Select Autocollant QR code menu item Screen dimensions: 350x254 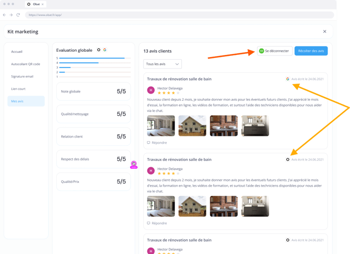26,64
